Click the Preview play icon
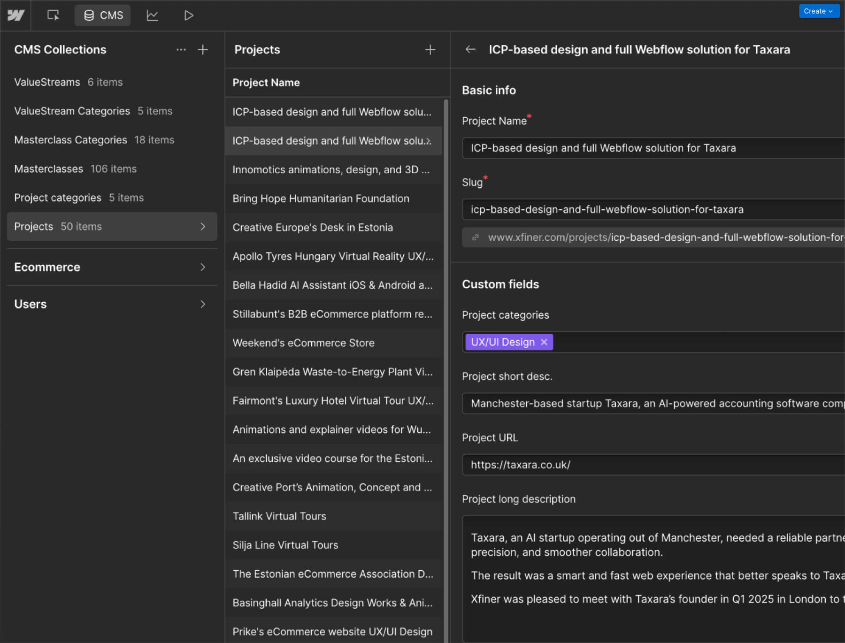 click(189, 15)
